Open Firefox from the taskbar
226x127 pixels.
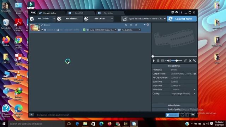(109, 124)
